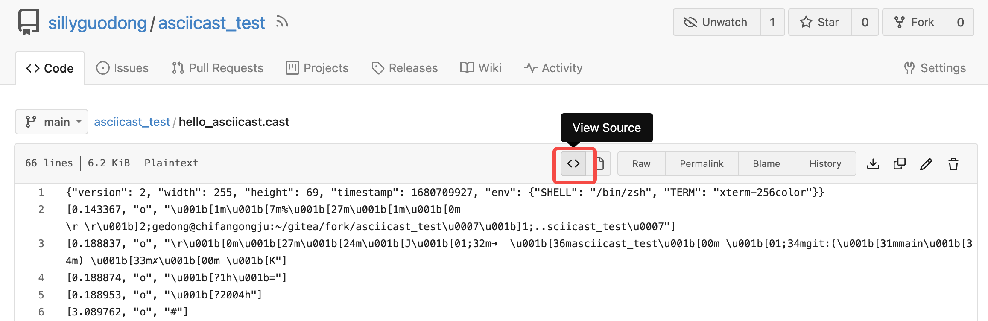View the Activity tab
The image size is (988, 321).
click(x=553, y=68)
